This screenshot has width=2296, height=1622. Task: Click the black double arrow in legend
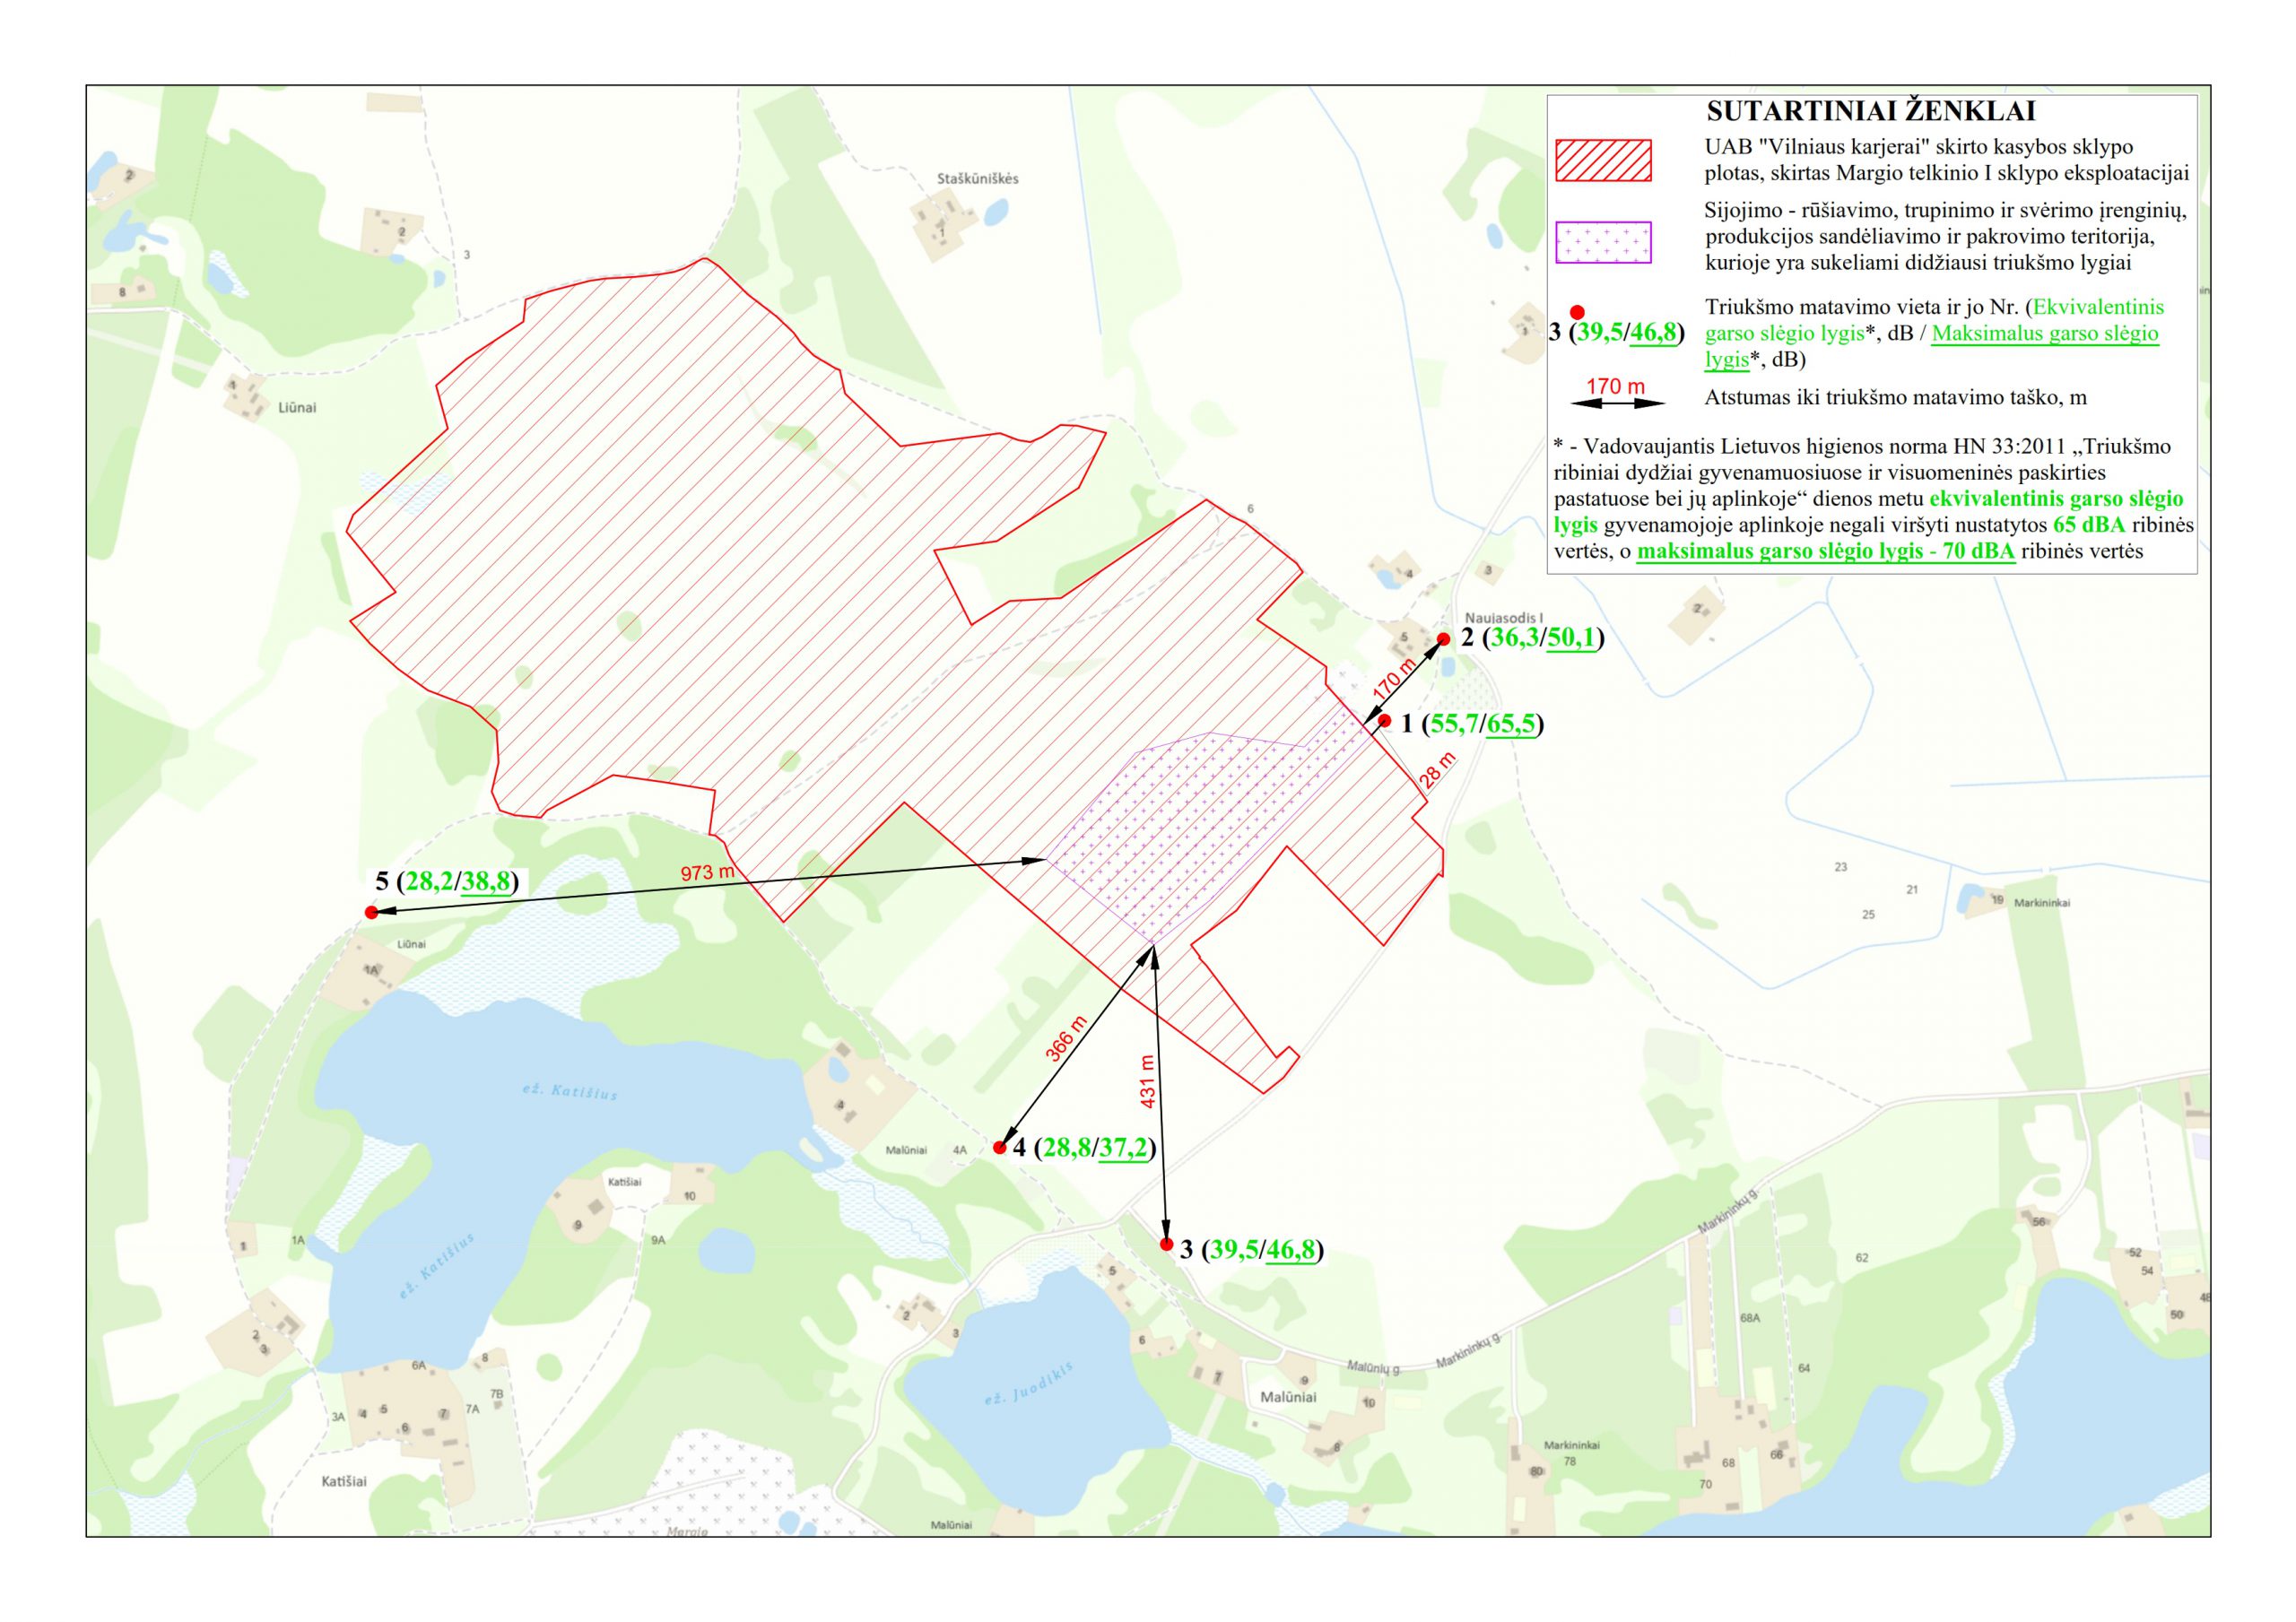coord(1617,404)
